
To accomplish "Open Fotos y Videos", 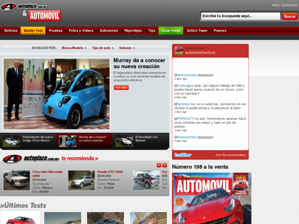I will pos(81,30).
